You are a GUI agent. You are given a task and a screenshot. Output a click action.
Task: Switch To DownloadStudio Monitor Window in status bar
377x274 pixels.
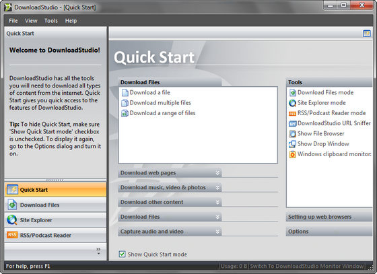coord(307,267)
